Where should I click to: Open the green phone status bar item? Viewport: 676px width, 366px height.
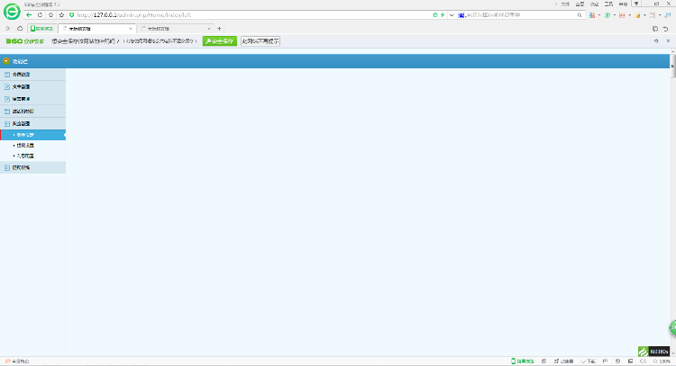tap(522, 362)
